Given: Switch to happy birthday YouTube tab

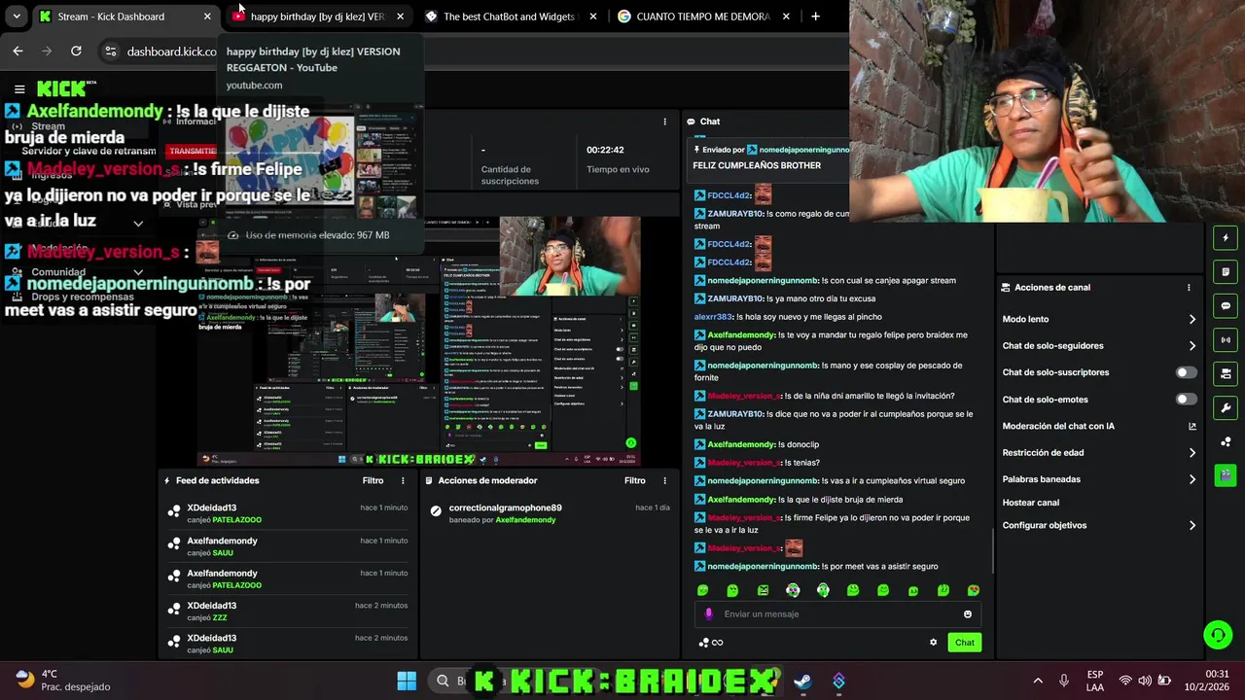Looking at the screenshot, I should (319, 17).
